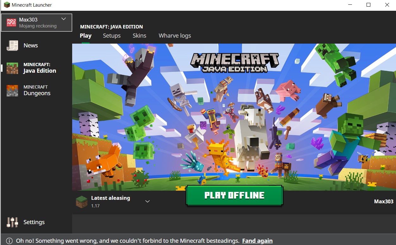Expand the Max303 account dropdown arrow
The height and width of the screenshot is (245, 396).
(64, 19)
